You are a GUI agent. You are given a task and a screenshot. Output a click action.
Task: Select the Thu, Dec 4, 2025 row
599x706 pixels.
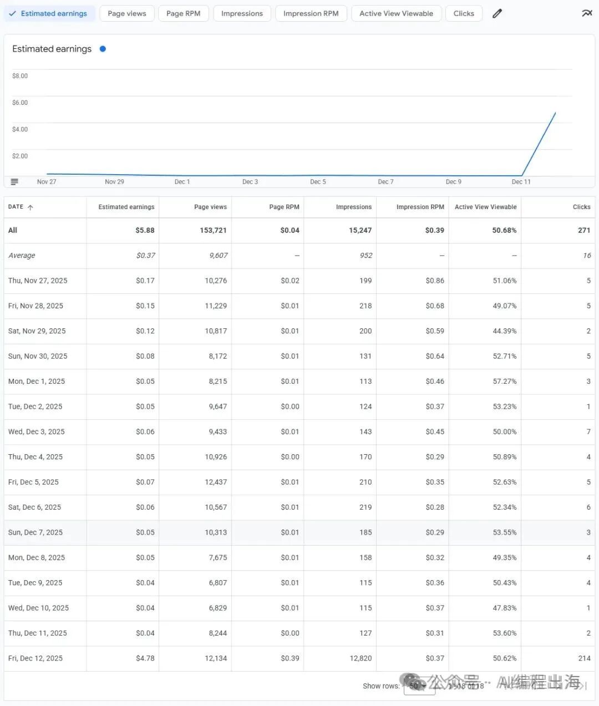pos(299,457)
